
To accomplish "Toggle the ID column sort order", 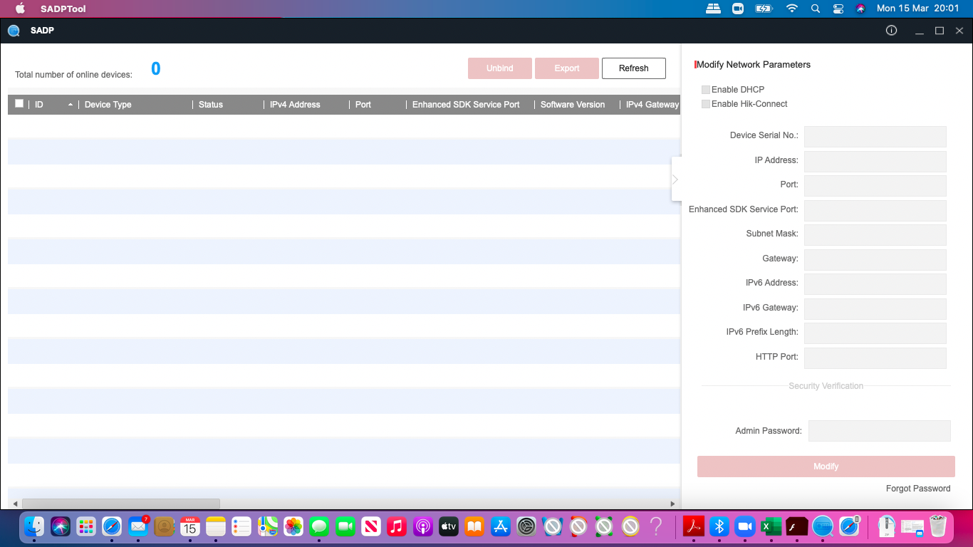I will pyautogui.click(x=71, y=104).
